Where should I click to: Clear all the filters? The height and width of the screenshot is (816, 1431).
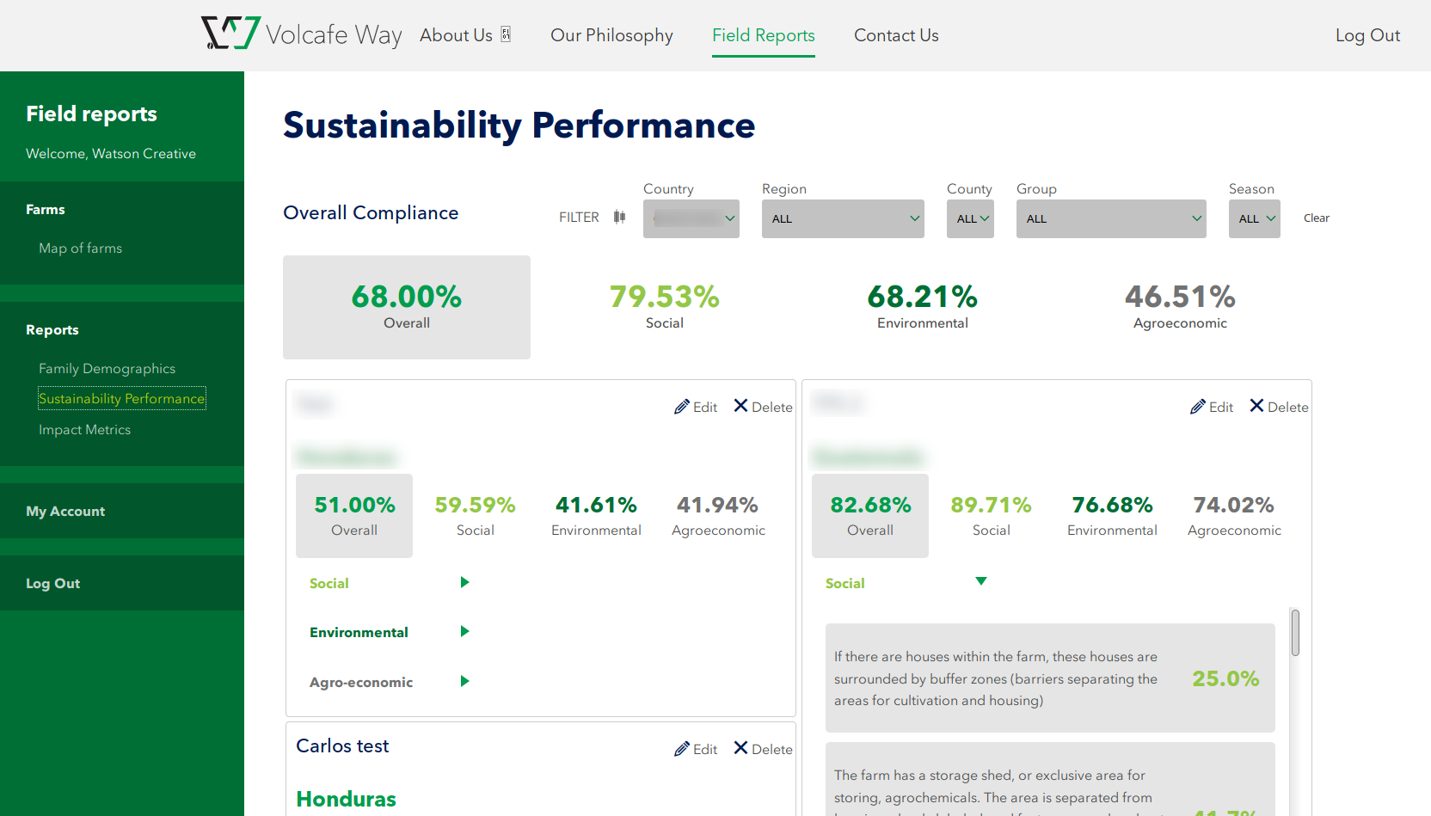pos(1316,218)
